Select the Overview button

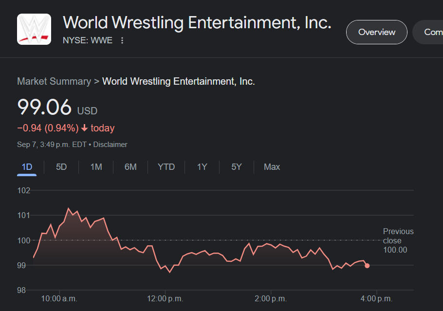pyautogui.click(x=376, y=32)
